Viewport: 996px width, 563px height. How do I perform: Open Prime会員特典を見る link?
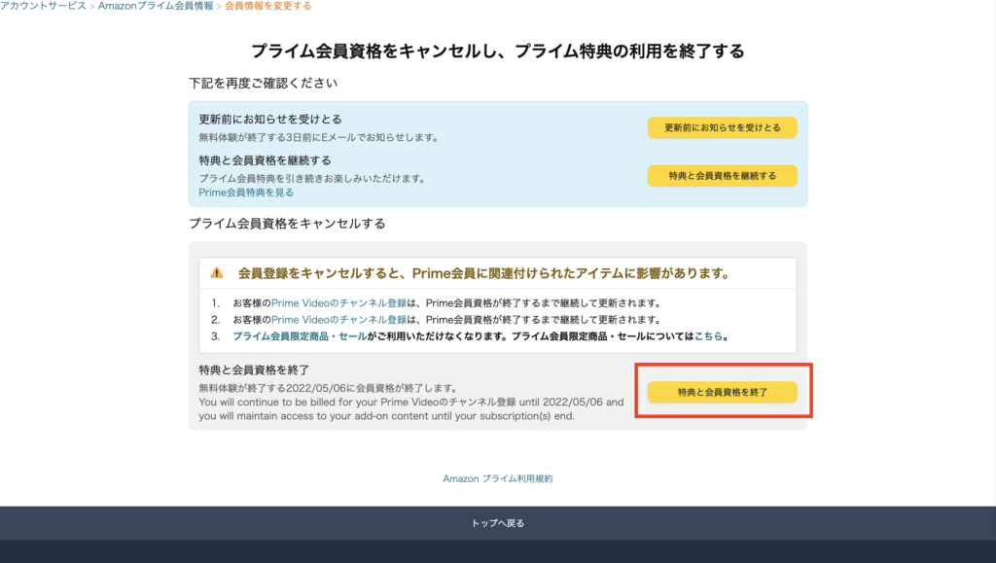[x=246, y=193]
